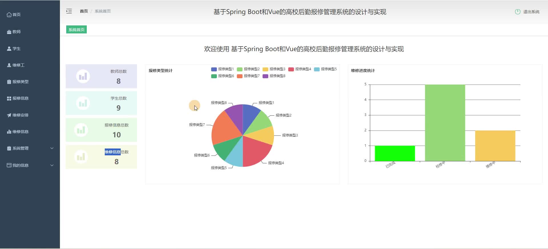Select the green 系统首页 tab
The width and height of the screenshot is (548, 249).
pyautogui.click(x=76, y=30)
